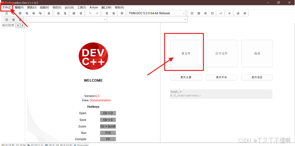Click the Add to Project toolbar icon
This screenshot has height=146, width=295.
point(106,13)
